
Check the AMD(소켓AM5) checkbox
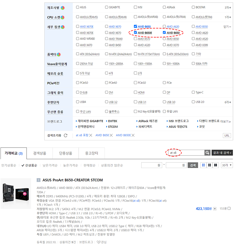(78, 17)
